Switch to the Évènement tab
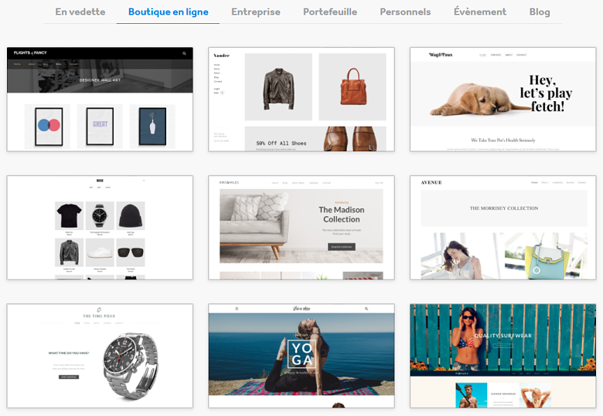This screenshot has height=416, width=603. click(480, 12)
